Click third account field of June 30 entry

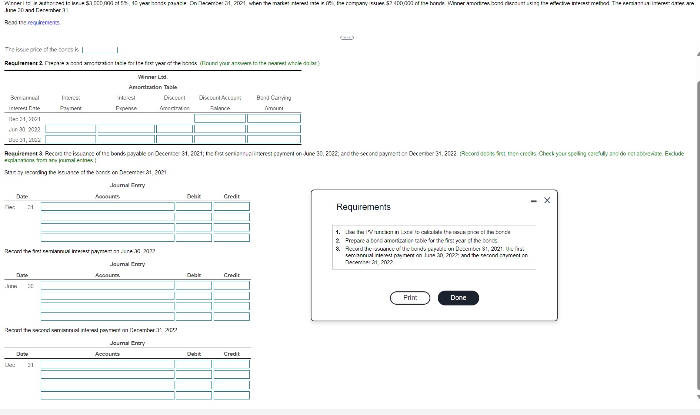(107, 306)
